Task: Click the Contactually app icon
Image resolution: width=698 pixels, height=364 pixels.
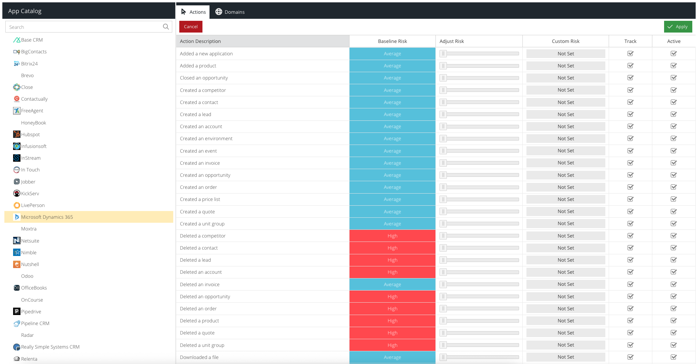Action: click(x=17, y=99)
